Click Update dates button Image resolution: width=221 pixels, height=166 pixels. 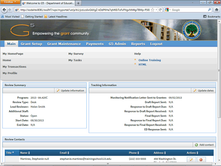point(203,91)
